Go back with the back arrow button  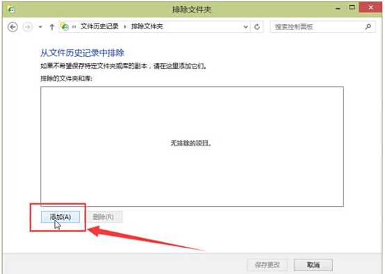[x=13, y=27]
